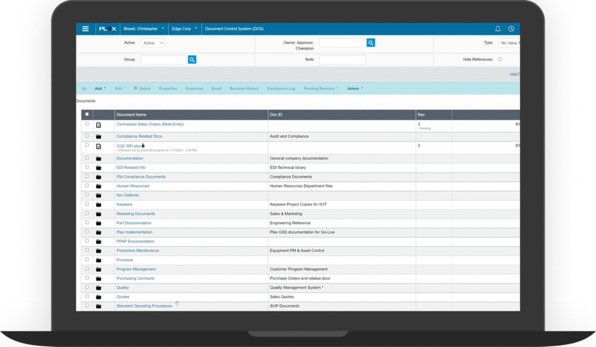Image resolution: width=596 pixels, height=347 pixels.
Task: Click the Owner, Approver, Champion input field
Action: 343,43
